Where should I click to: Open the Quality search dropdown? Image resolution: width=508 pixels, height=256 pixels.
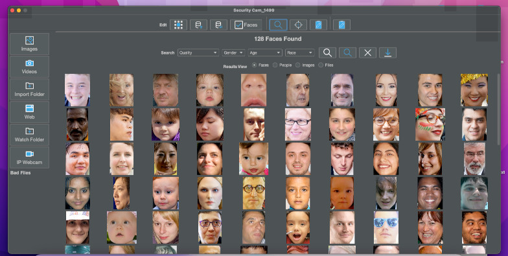point(198,52)
